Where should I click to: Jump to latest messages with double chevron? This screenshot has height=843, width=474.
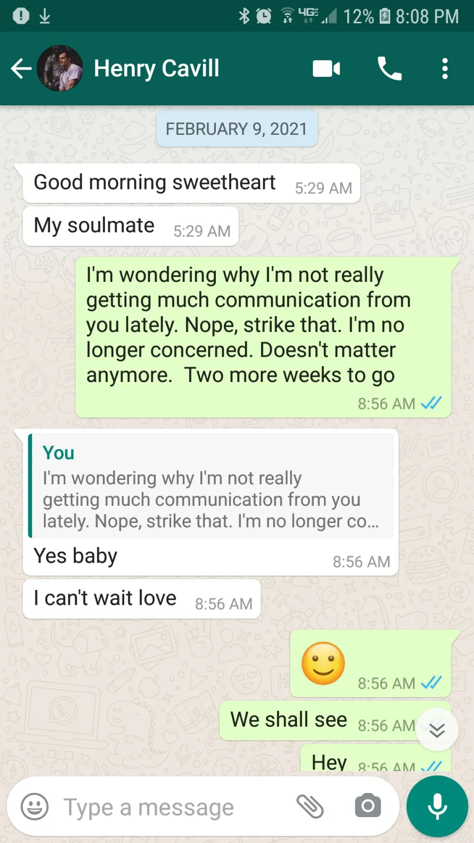(437, 730)
